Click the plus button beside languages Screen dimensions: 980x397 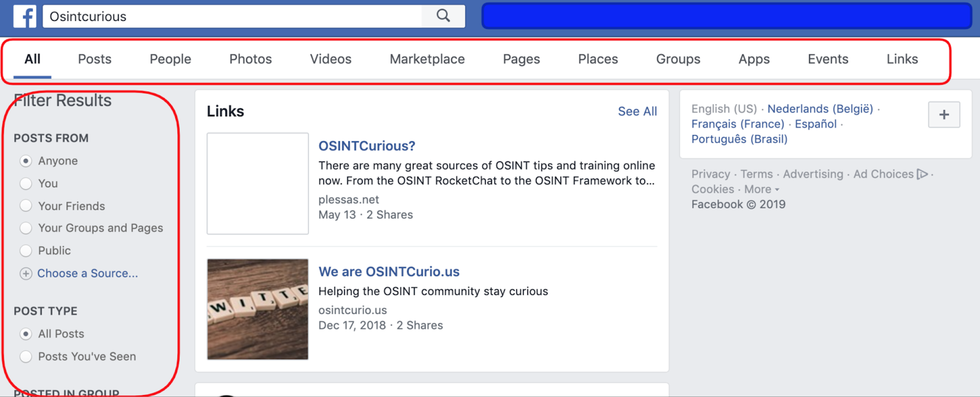944,114
